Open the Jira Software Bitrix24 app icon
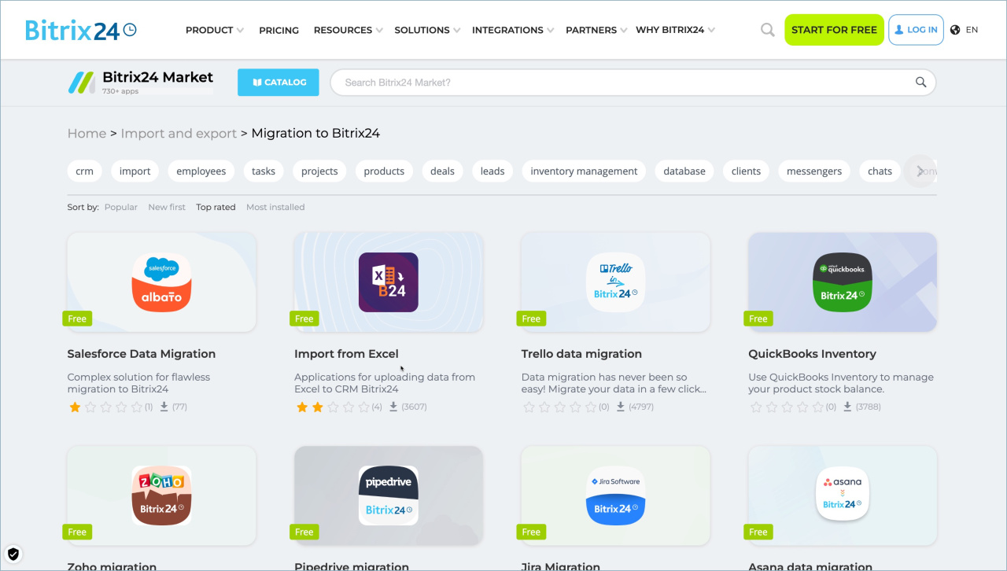Viewport: 1007px width, 571px height. 615,495
